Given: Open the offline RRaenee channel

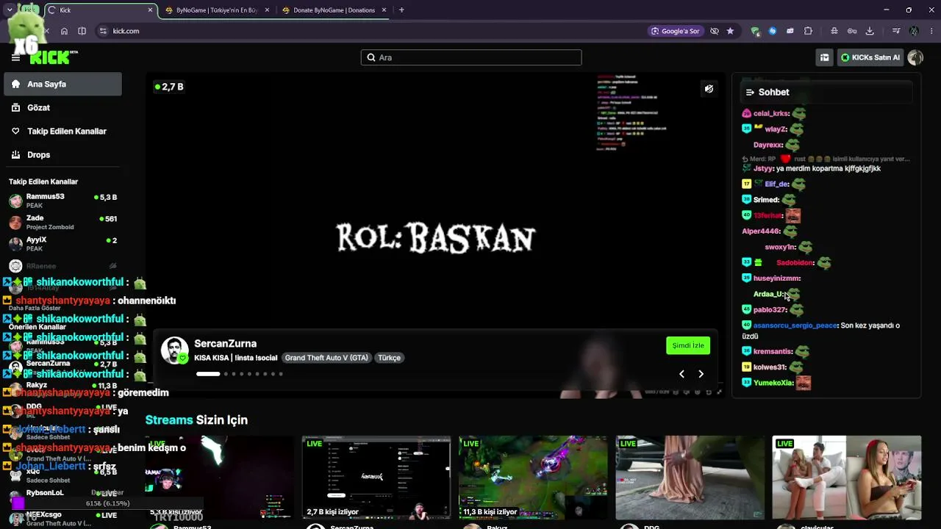Looking at the screenshot, I should tap(62, 266).
